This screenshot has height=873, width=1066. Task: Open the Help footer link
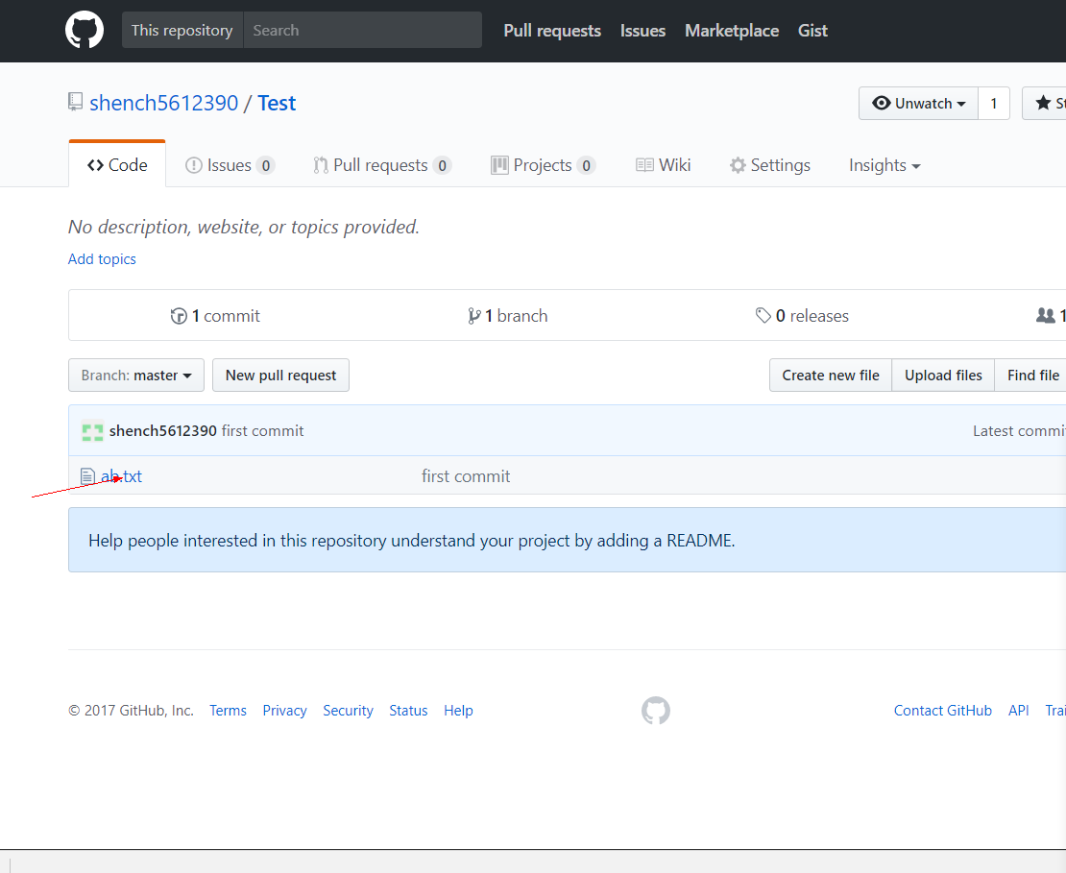tap(458, 711)
